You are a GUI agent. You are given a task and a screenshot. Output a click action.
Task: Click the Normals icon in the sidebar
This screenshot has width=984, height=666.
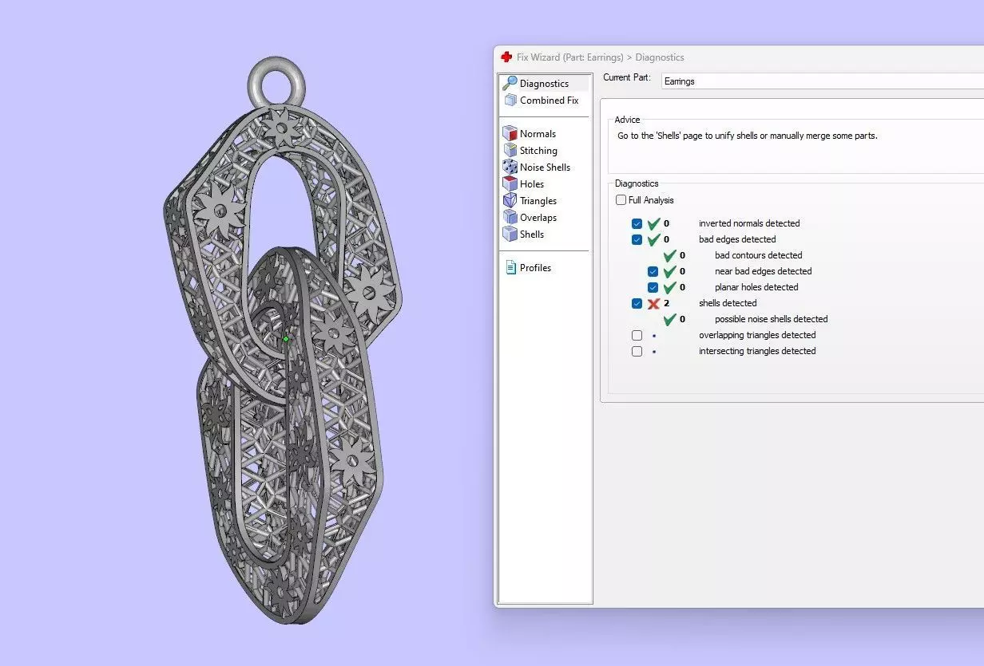(510, 133)
